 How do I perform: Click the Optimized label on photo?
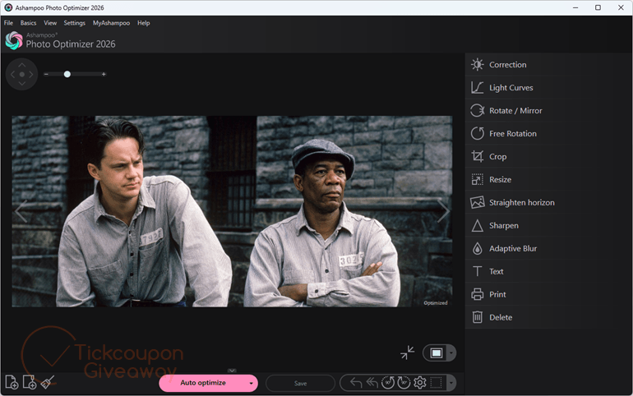click(x=436, y=303)
